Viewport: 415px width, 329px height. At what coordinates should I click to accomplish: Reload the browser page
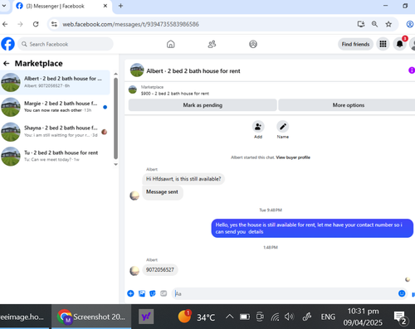coord(36,24)
